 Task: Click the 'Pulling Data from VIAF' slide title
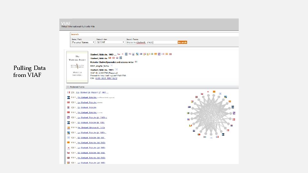30,71
